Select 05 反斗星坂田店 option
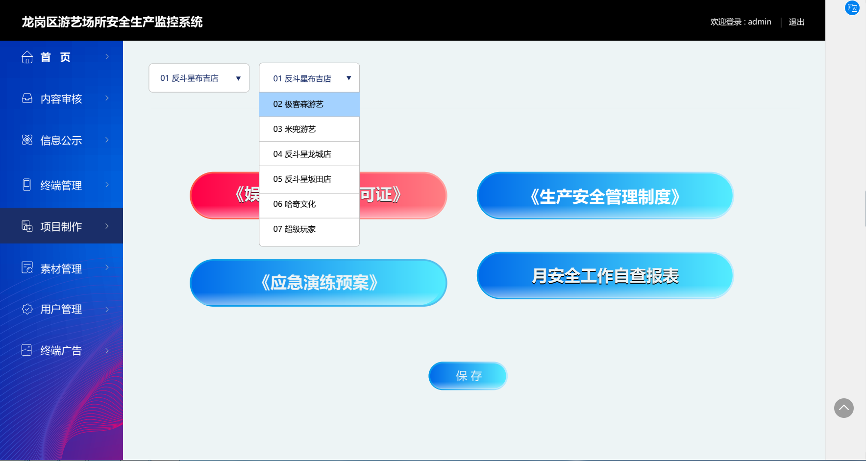866x461 pixels. (x=309, y=179)
